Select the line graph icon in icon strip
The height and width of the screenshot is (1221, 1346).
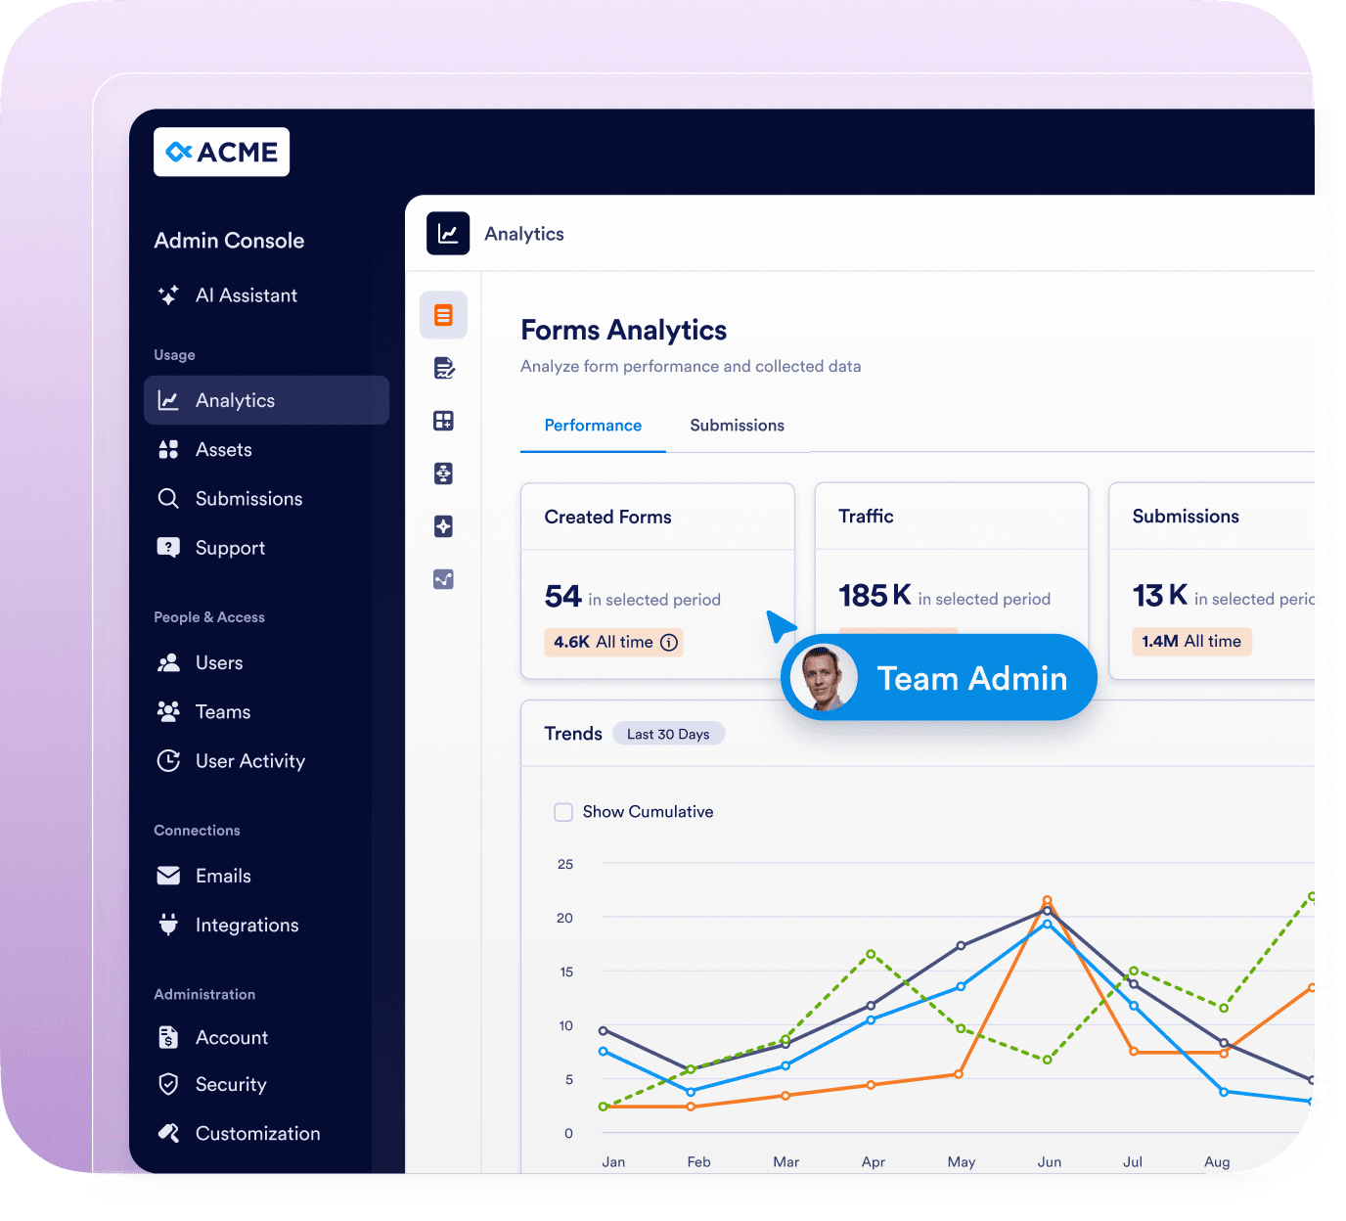[x=443, y=579]
